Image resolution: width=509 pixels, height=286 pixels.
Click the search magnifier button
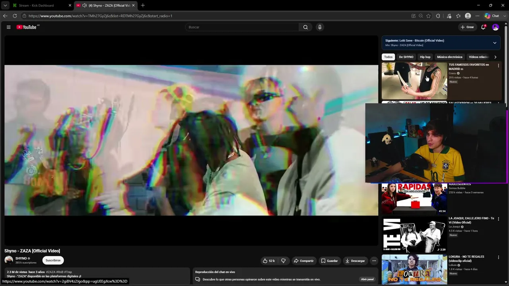[x=305, y=27]
